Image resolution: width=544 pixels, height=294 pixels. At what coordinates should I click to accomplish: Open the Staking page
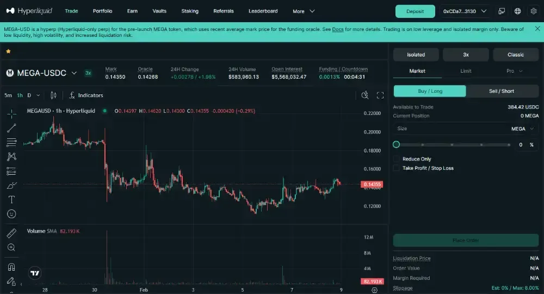190,11
